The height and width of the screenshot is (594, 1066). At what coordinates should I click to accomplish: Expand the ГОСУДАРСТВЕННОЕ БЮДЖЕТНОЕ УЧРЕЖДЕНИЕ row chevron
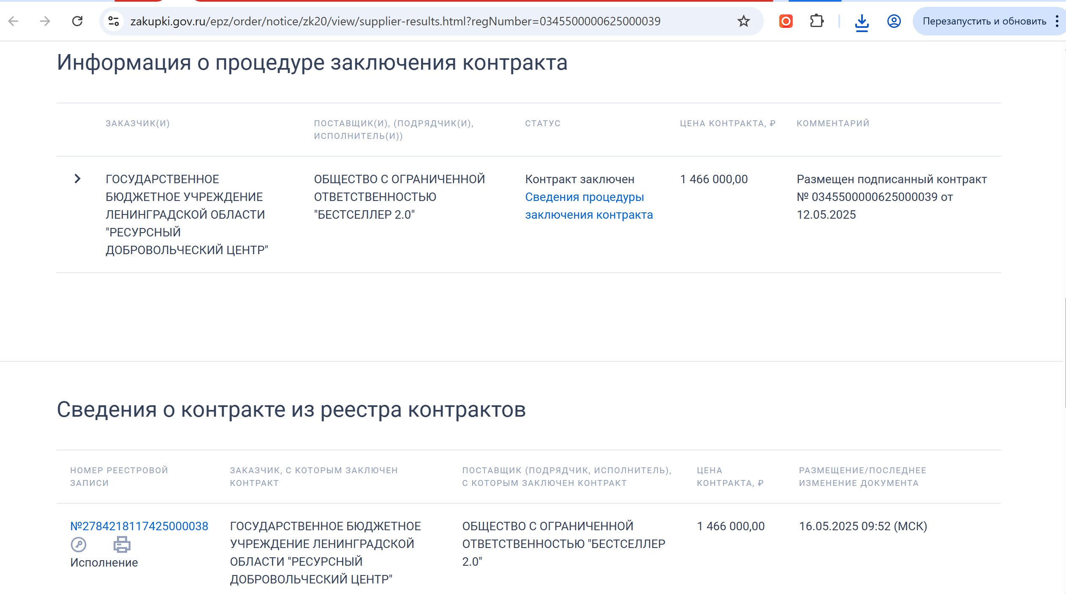[x=77, y=179]
